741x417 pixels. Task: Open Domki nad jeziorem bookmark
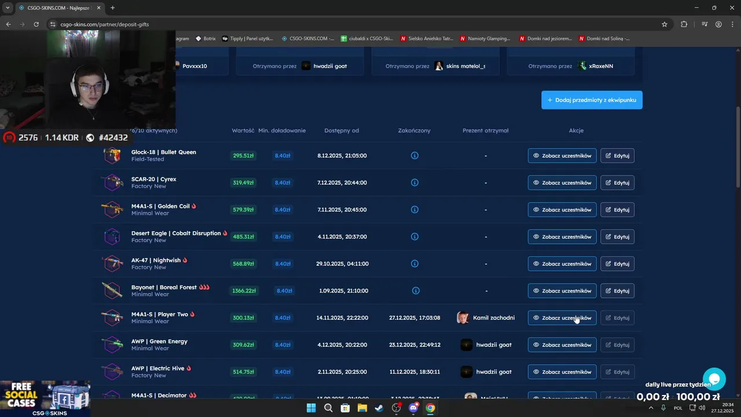[545, 38]
